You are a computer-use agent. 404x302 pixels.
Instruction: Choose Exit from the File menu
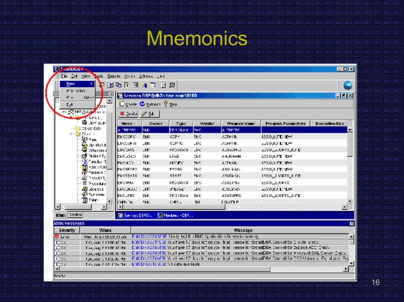tap(70, 105)
